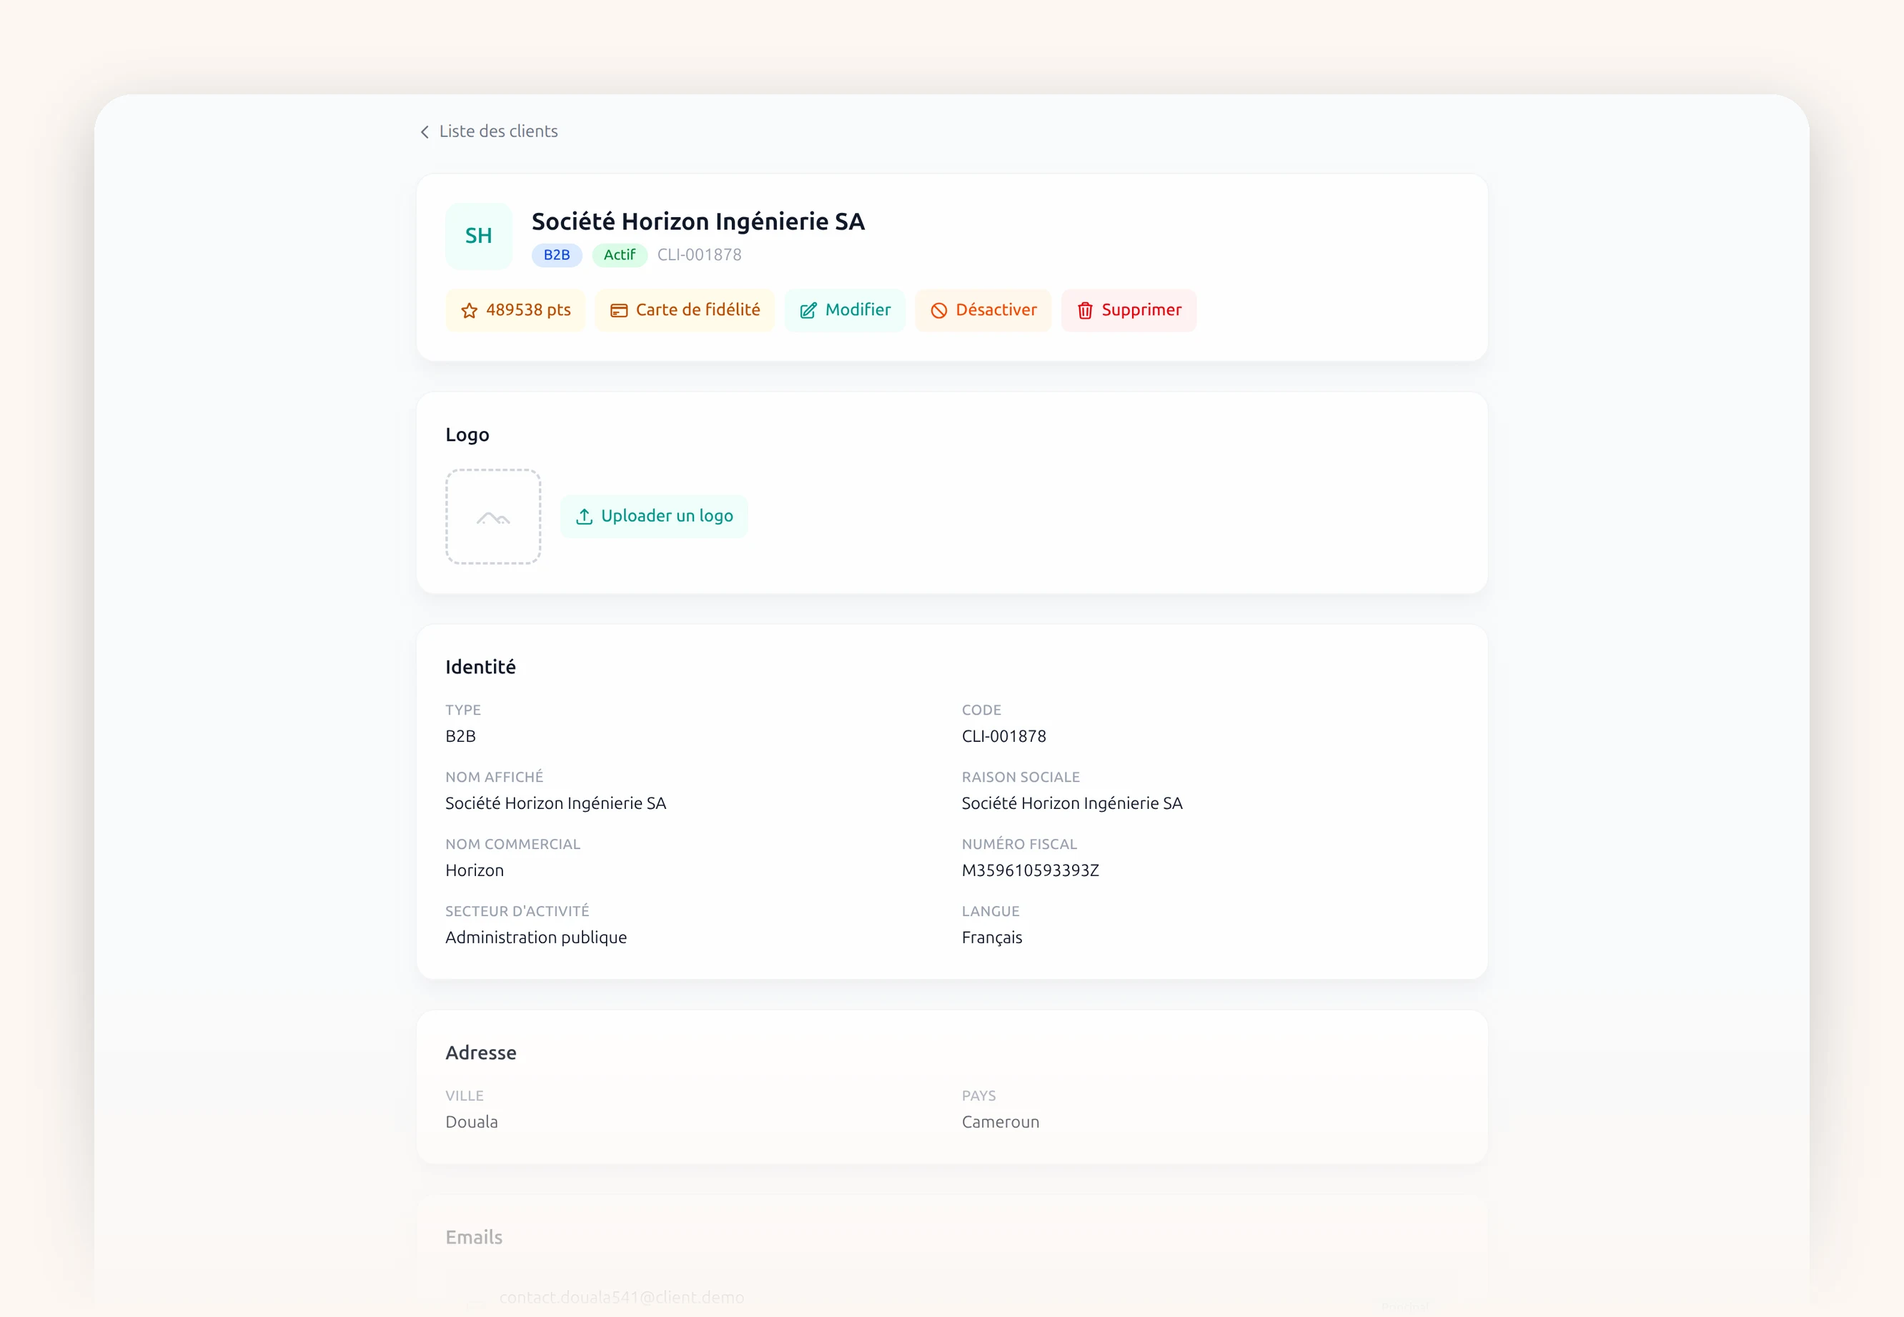
Task: Open Carte de fidélité
Action: point(685,310)
